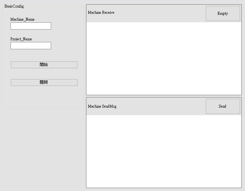This screenshot has width=245, height=191.
Task: Click the Machine_Name input field
Action: (31, 26)
